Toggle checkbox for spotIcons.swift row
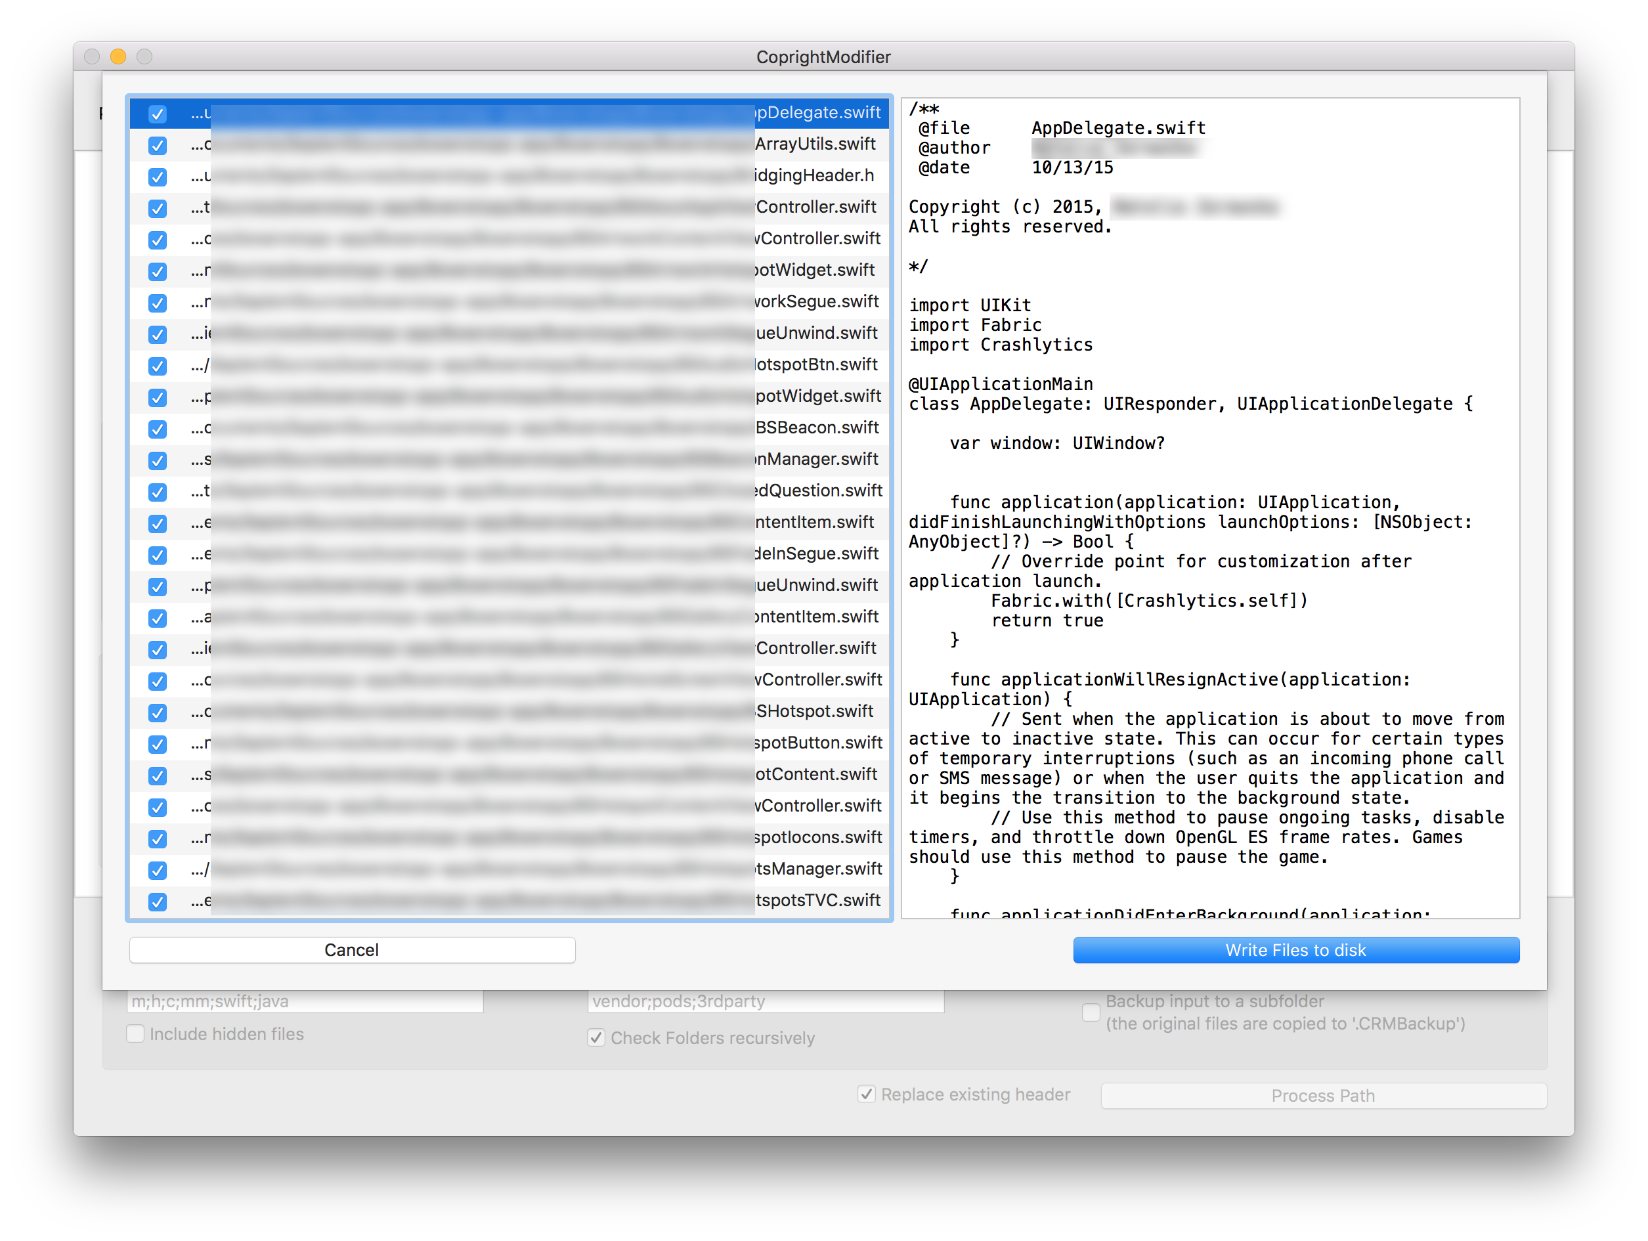Image resolution: width=1648 pixels, height=1241 pixels. (157, 838)
